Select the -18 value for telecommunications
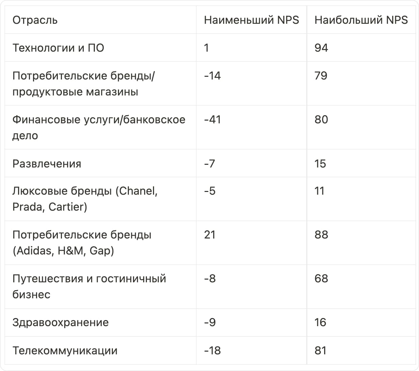The height and width of the screenshot is (371, 419). click(212, 351)
